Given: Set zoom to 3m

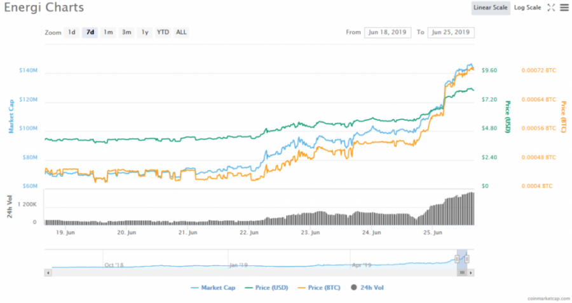Looking at the screenshot, I should click(126, 32).
